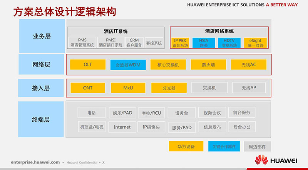
Task: Open the enterprise.huawei.com footer link
Action: click(x=35, y=162)
